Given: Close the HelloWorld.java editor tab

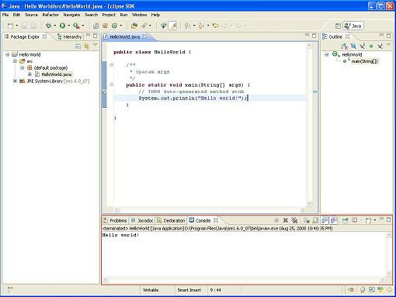Looking at the screenshot, I should click(145, 36).
